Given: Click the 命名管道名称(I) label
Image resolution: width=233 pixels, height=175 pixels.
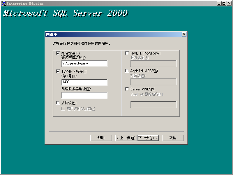Looking at the screenshot, I should click(74, 58).
